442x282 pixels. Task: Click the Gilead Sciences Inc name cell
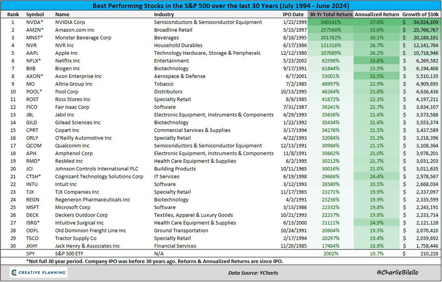pos(78,122)
